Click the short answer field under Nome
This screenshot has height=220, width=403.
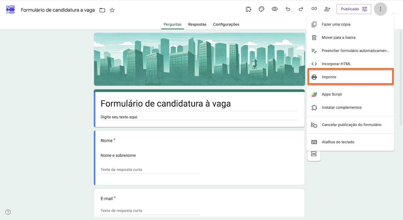[x=150, y=170]
